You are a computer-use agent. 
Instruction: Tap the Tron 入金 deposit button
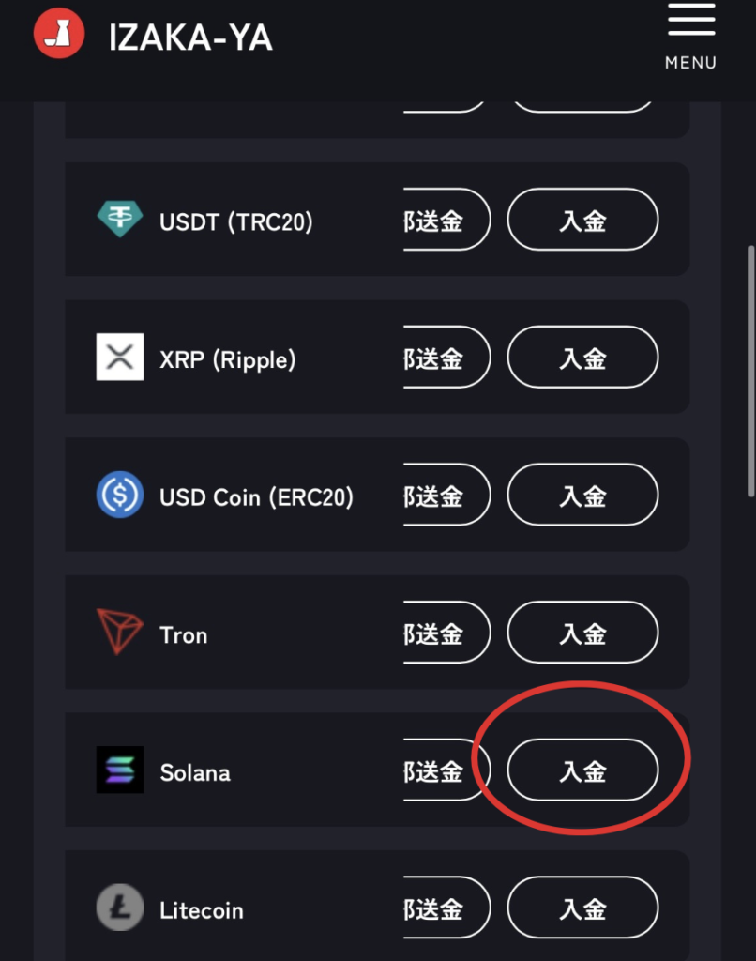pyautogui.click(x=582, y=633)
